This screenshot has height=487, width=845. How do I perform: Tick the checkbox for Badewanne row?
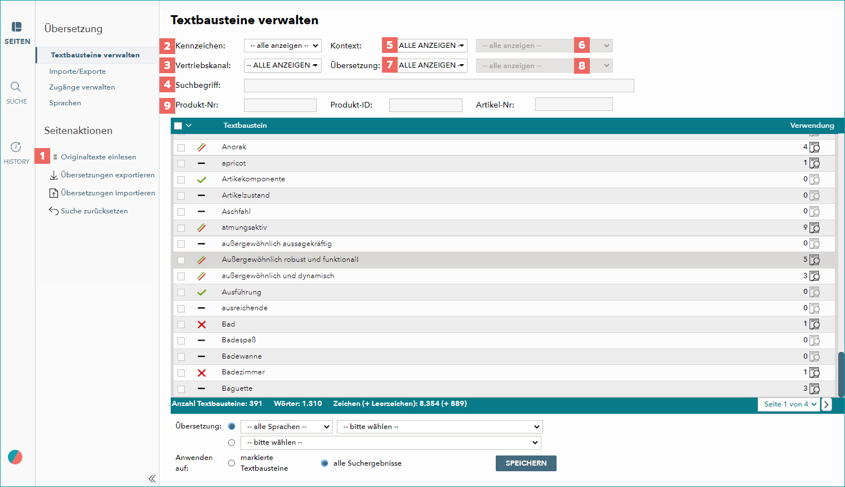click(x=181, y=357)
